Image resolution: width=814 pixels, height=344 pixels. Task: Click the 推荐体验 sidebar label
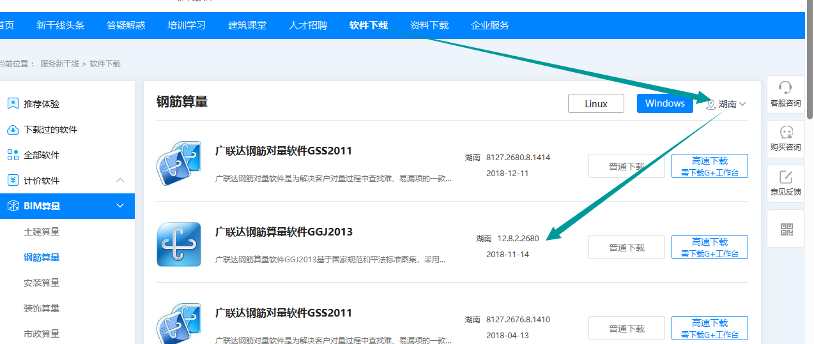click(x=42, y=104)
